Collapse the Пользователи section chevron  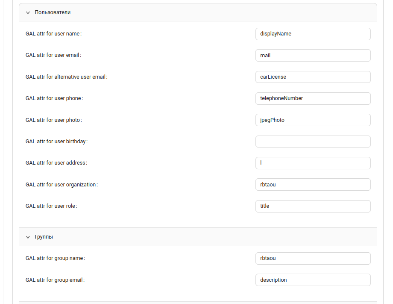[28, 13]
